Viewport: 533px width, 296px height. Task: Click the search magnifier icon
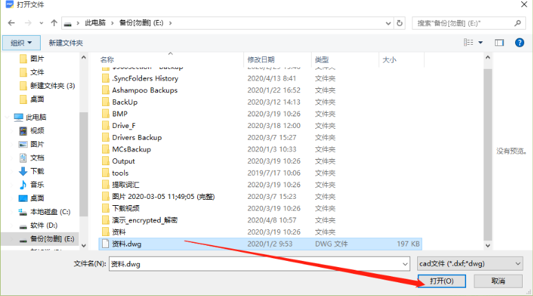pyautogui.click(x=517, y=23)
